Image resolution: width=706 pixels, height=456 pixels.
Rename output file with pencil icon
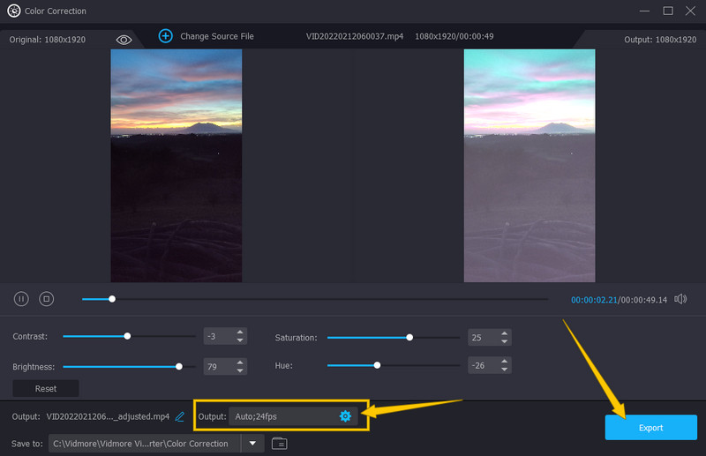pos(180,416)
